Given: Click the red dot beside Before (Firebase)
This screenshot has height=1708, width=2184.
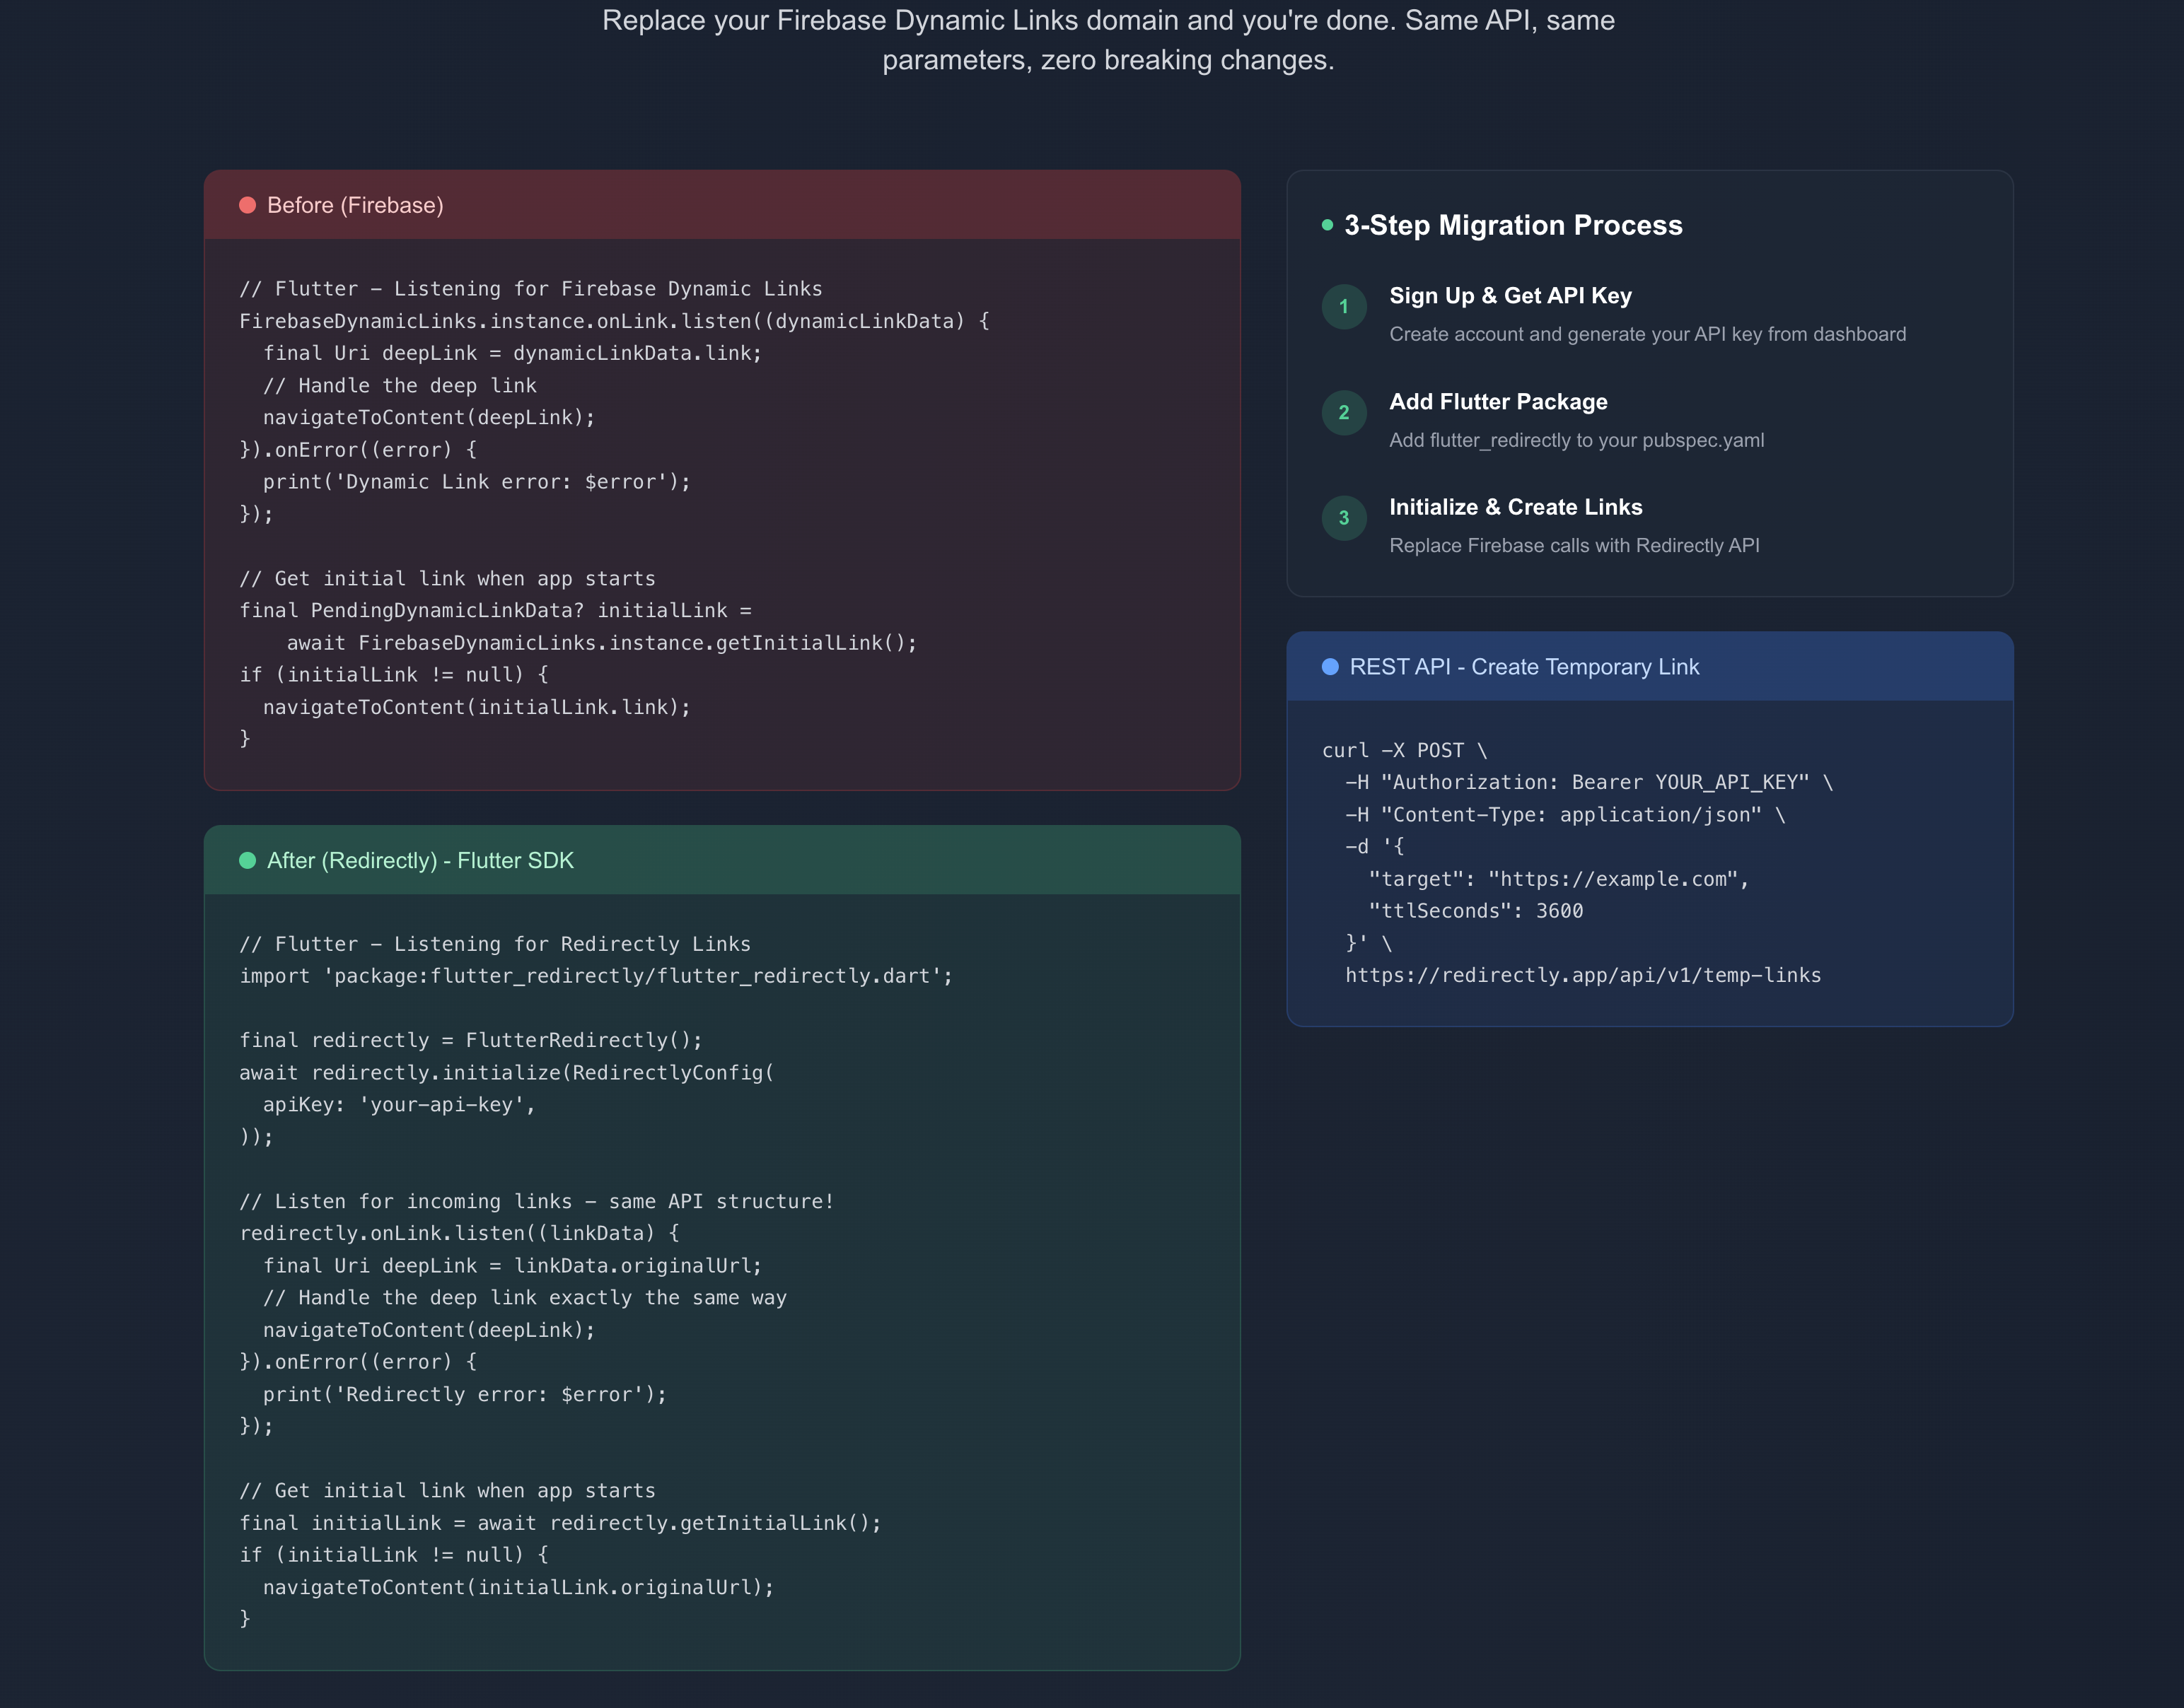Looking at the screenshot, I should (247, 205).
